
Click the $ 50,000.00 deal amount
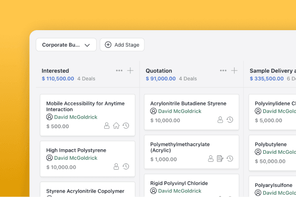point(270,161)
